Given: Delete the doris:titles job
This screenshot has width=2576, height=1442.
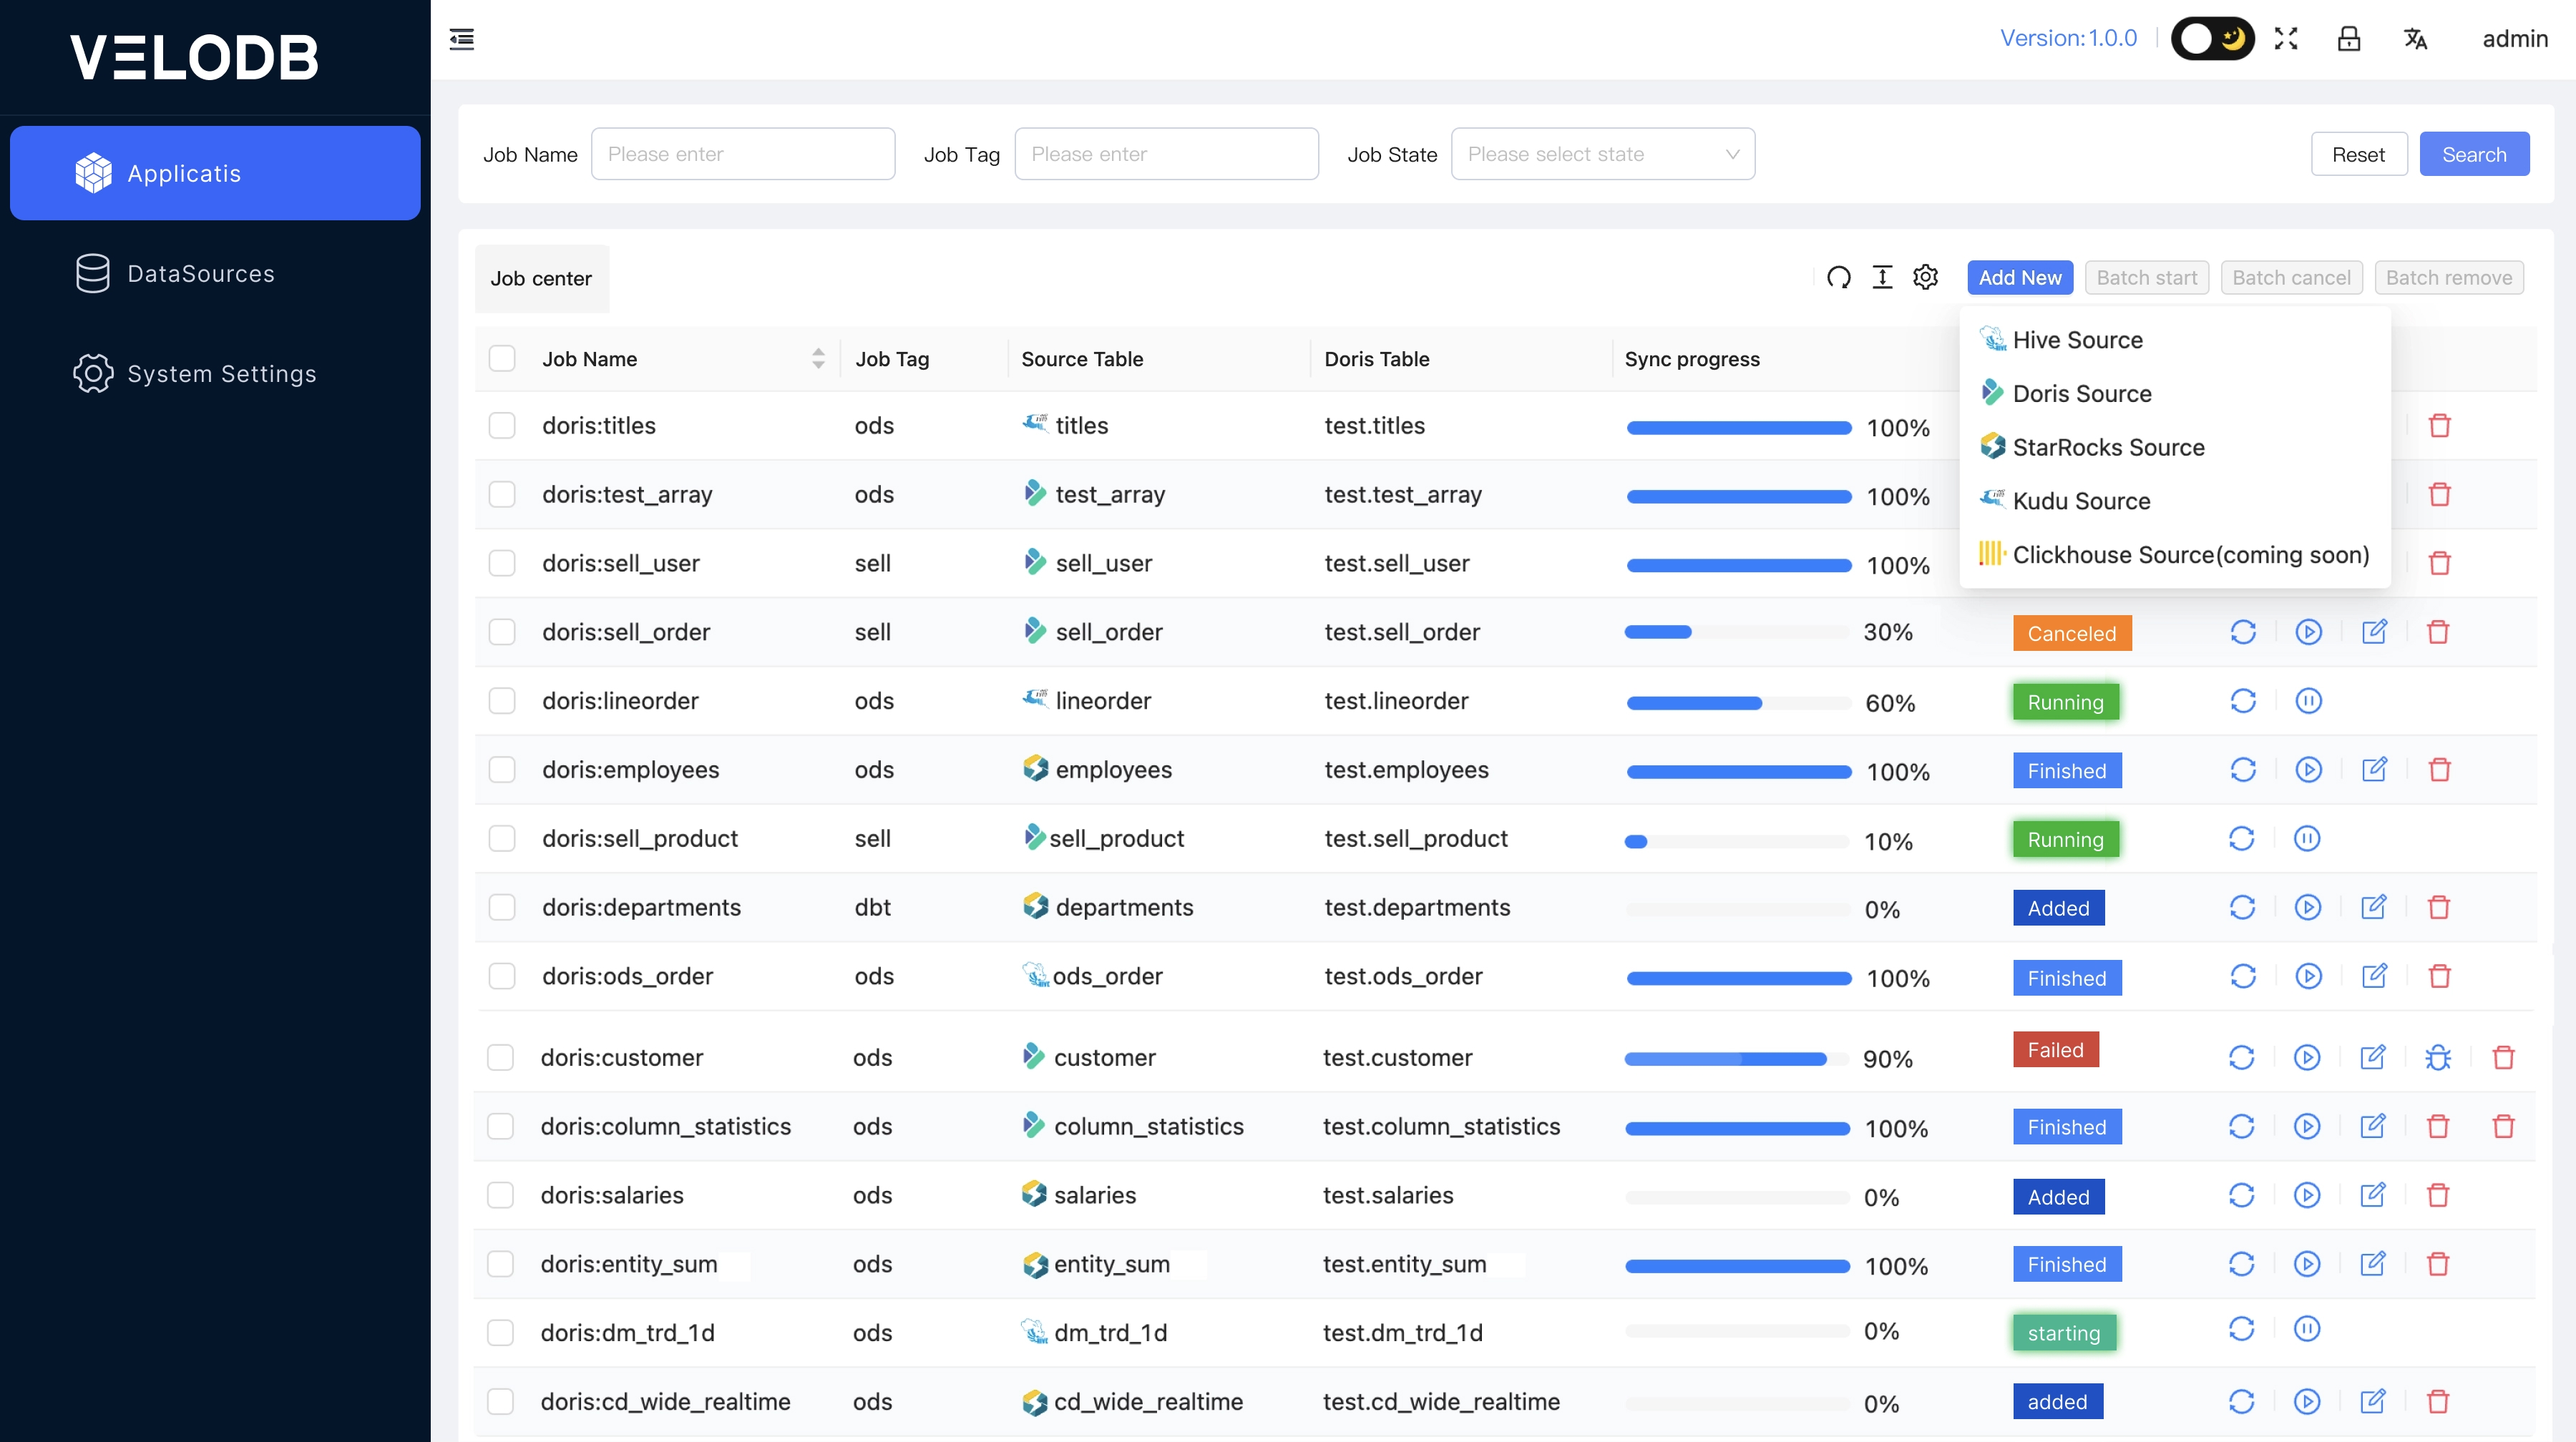Looking at the screenshot, I should pos(2439,426).
